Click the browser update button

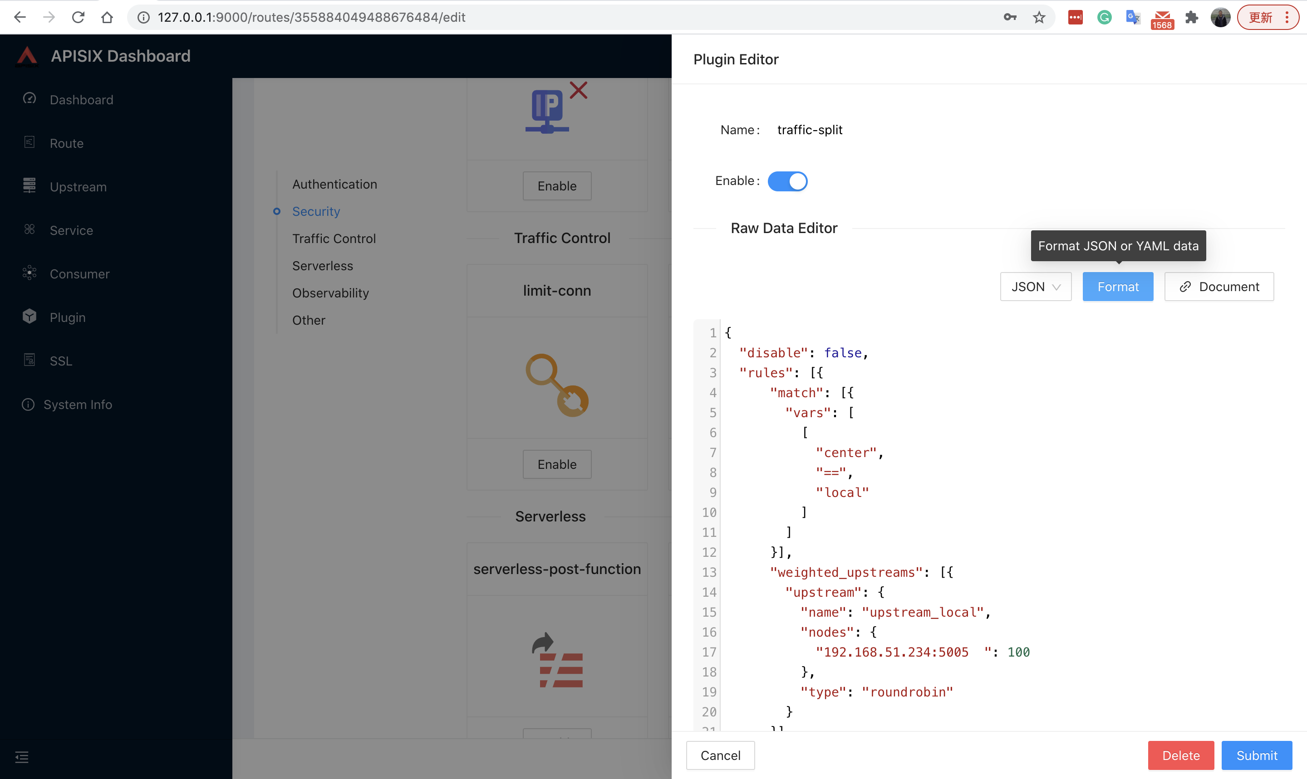pyautogui.click(x=1268, y=17)
